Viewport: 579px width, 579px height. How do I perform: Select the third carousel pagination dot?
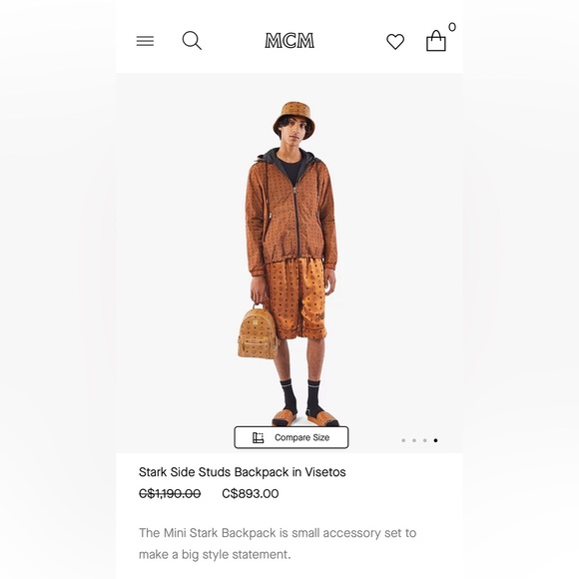point(425,440)
